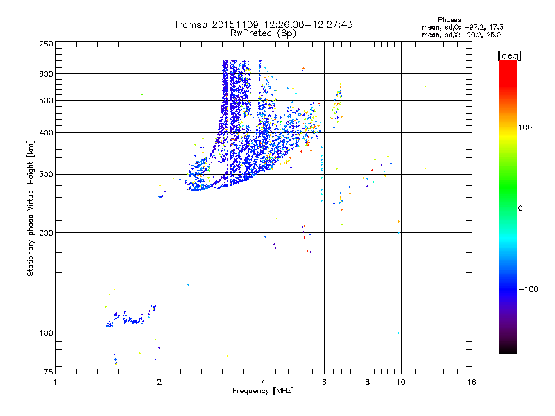Click the 'Frequency [MHz]' axis label
The width and height of the screenshot is (555, 416).
pyautogui.click(x=263, y=391)
